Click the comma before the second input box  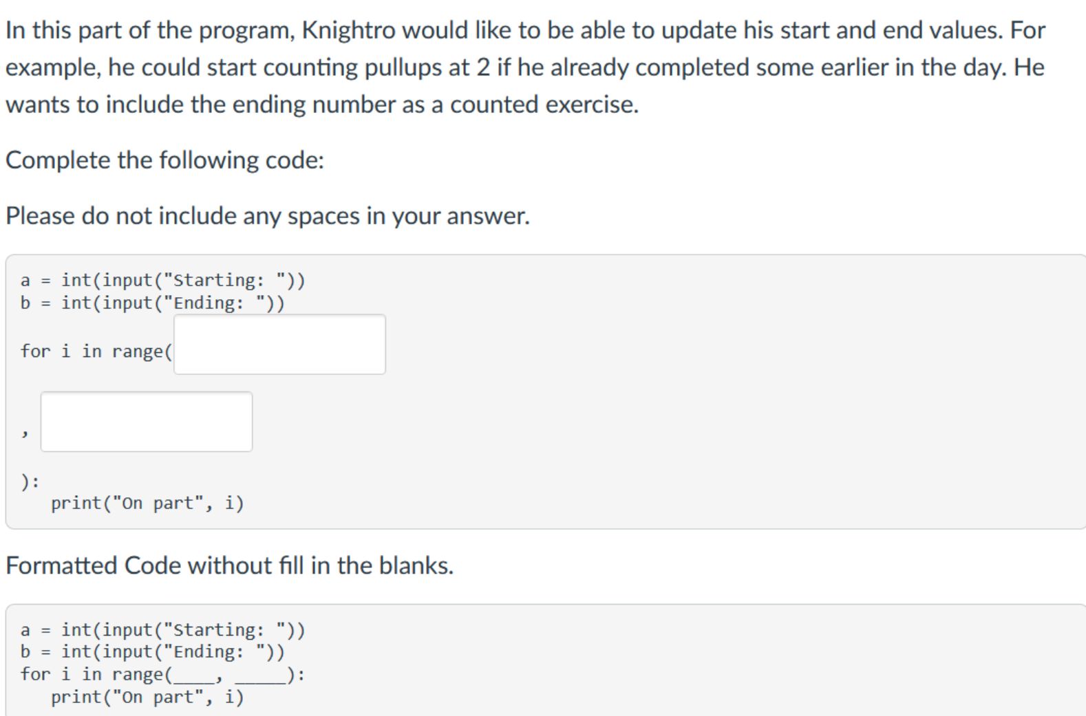pyautogui.click(x=25, y=433)
